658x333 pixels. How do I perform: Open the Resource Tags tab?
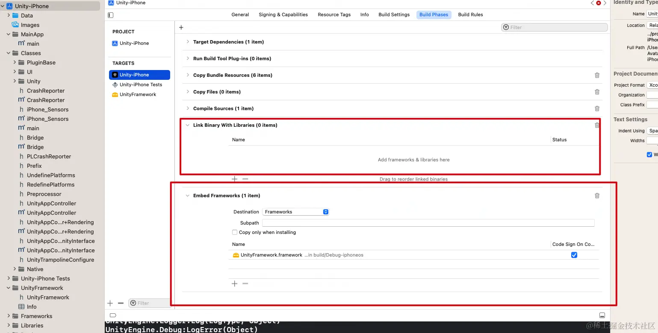point(334,15)
